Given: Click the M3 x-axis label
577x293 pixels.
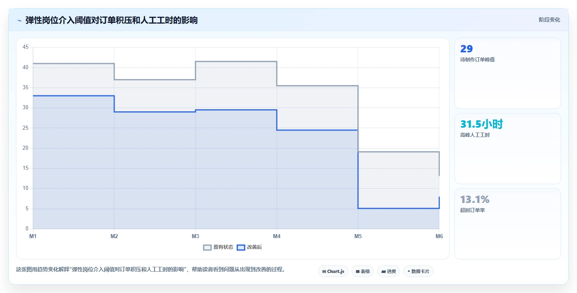Looking at the screenshot, I should tap(195, 237).
